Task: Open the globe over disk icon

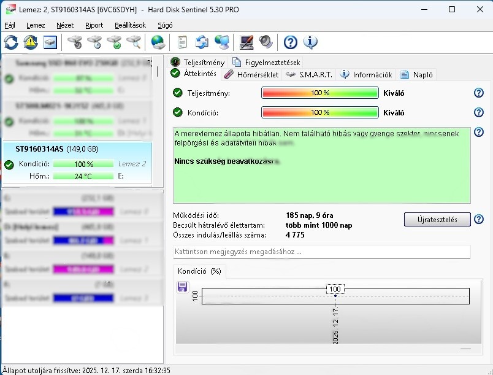Action: [158, 42]
